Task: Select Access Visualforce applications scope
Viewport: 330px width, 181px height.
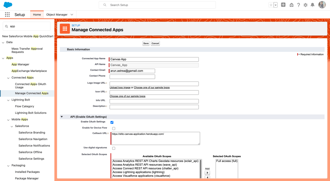Action: click(x=141, y=176)
